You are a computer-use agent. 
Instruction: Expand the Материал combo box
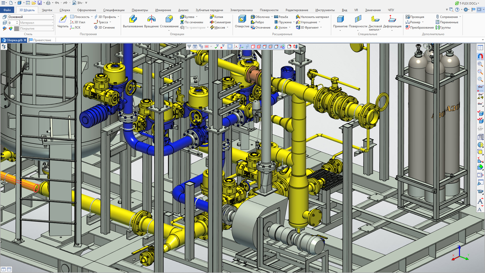(37, 23)
